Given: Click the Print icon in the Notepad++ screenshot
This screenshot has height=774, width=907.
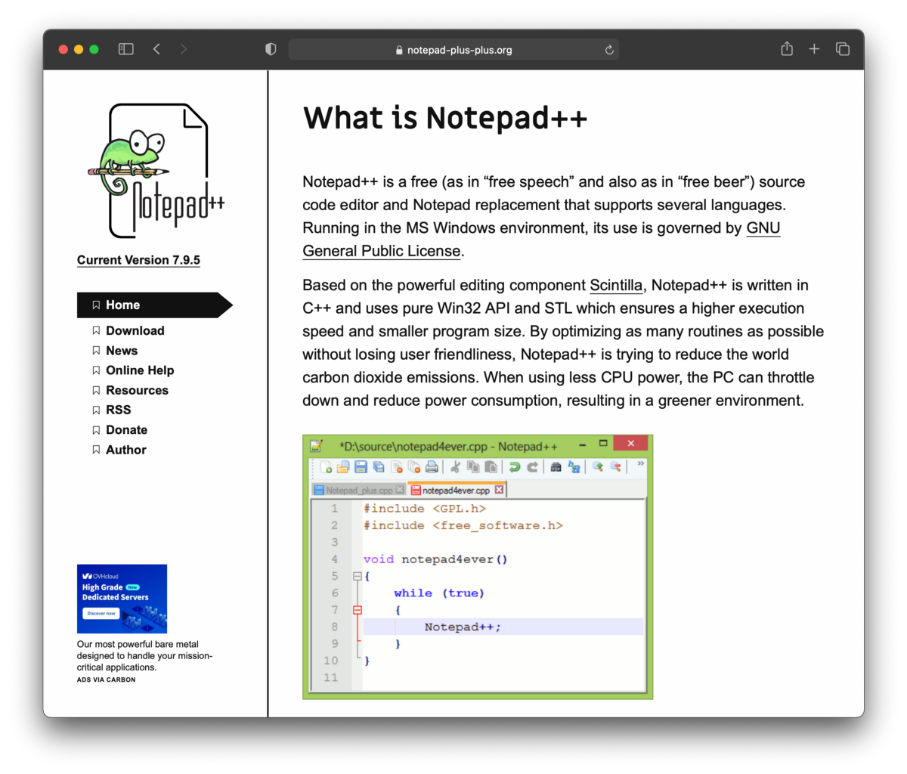Looking at the screenshot, I should click(432, 467).
